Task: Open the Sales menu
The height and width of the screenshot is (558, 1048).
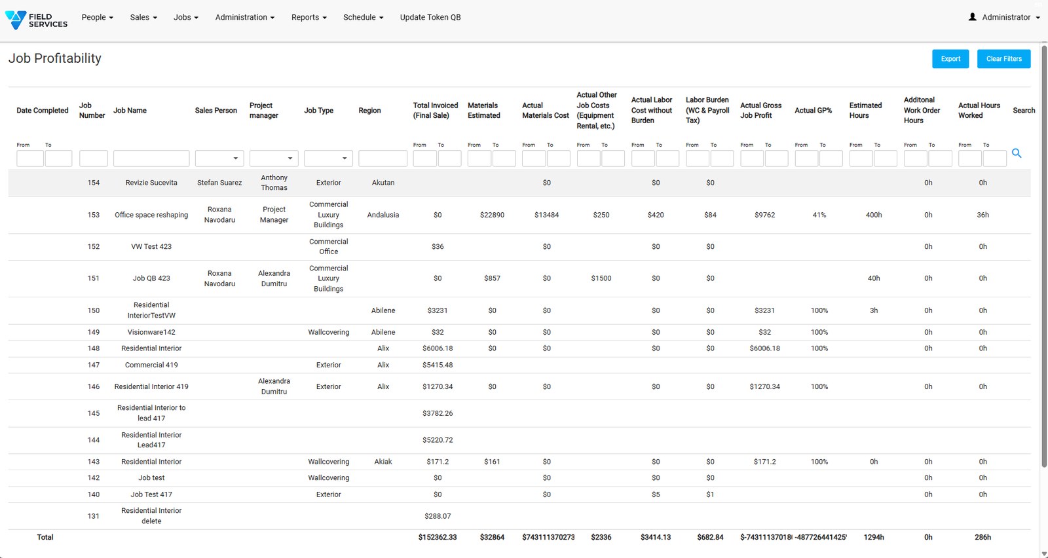Action: coord(143,17)
